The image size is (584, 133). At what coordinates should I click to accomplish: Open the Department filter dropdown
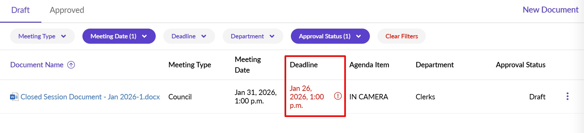(253, 36)
